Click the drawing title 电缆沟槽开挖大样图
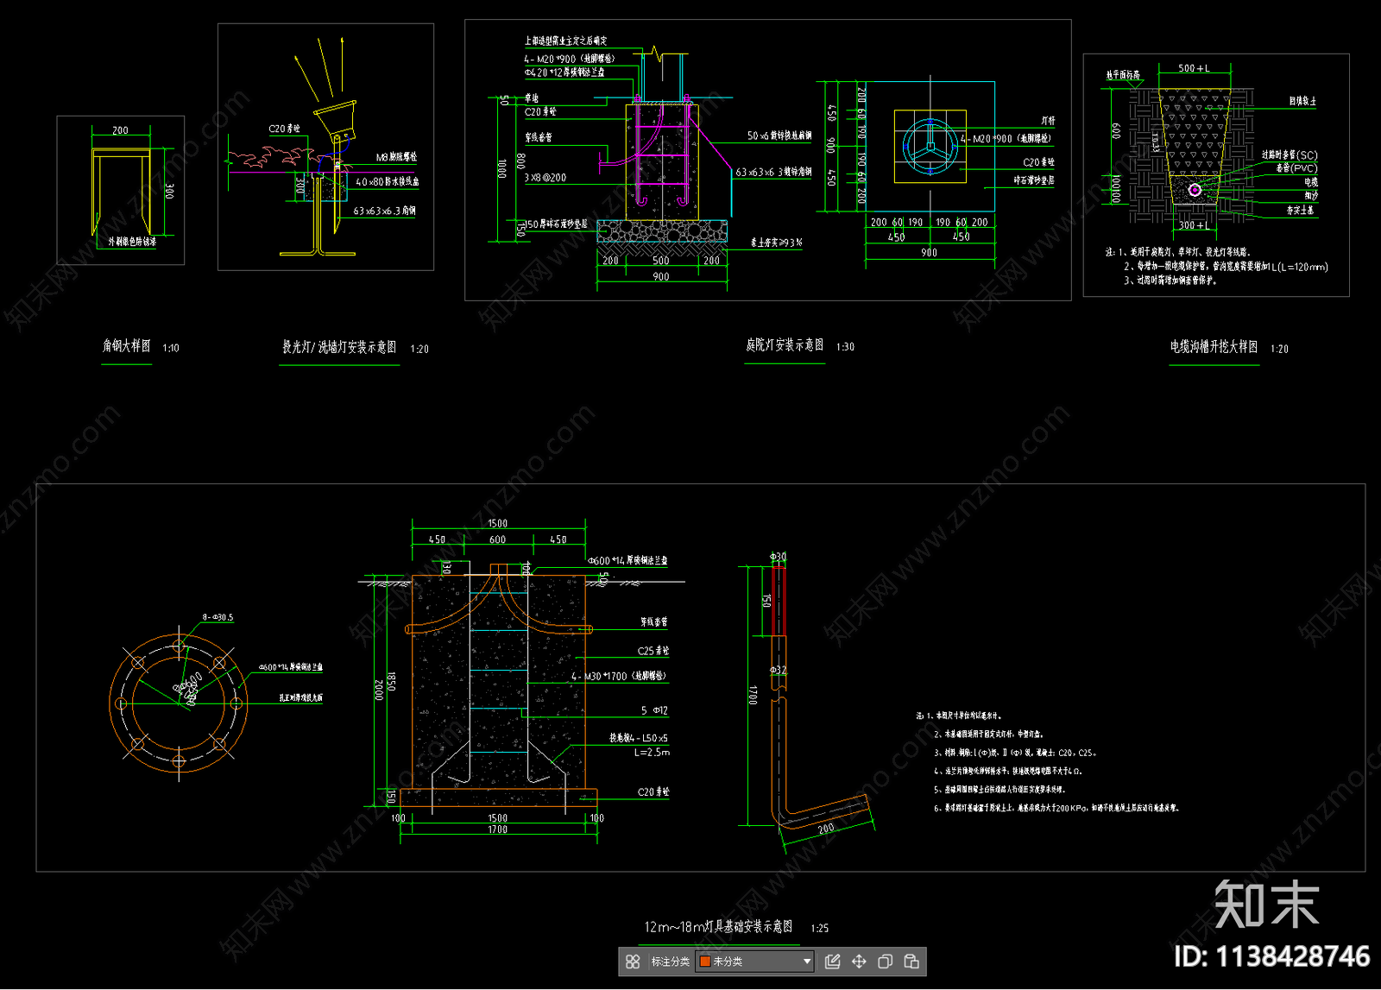 [1214, 347]
